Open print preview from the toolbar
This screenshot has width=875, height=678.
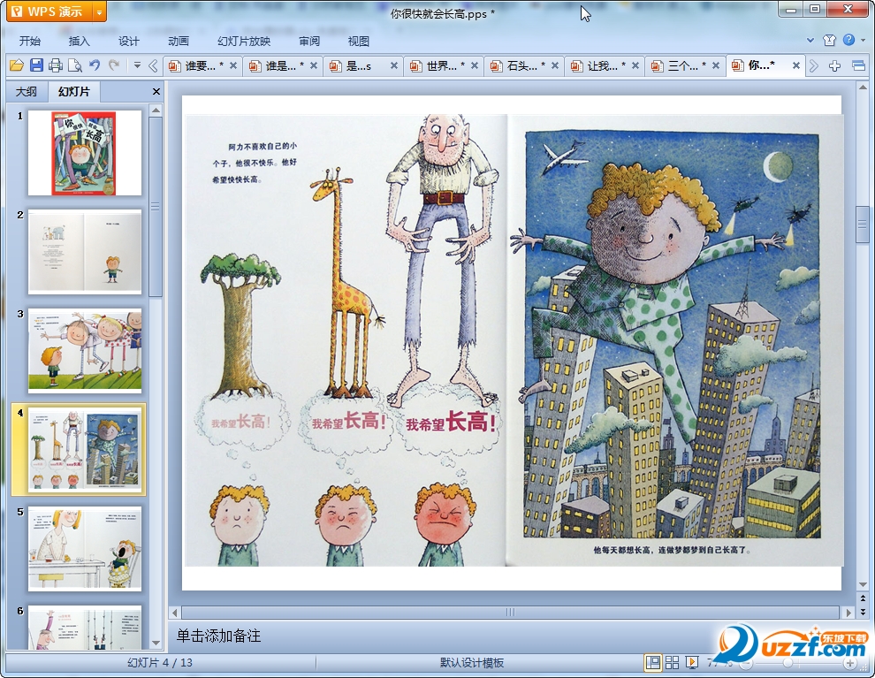click(x=75, y=65)
